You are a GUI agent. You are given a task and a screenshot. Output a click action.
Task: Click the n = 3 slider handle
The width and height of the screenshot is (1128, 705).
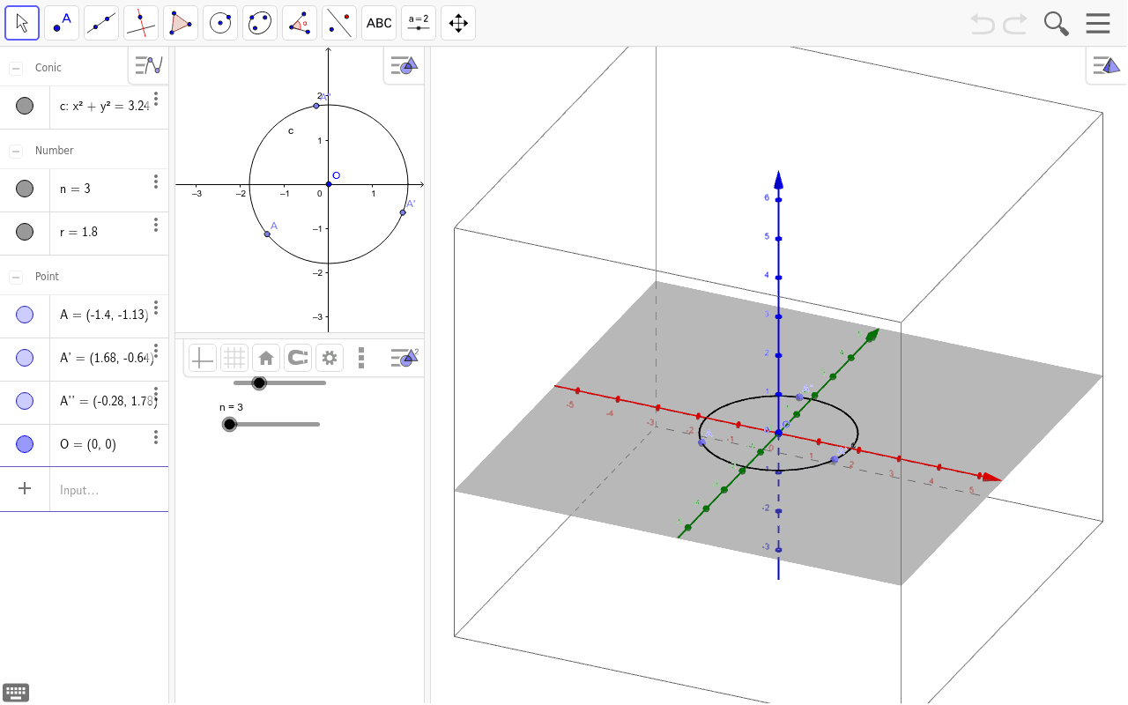point(230,425)
